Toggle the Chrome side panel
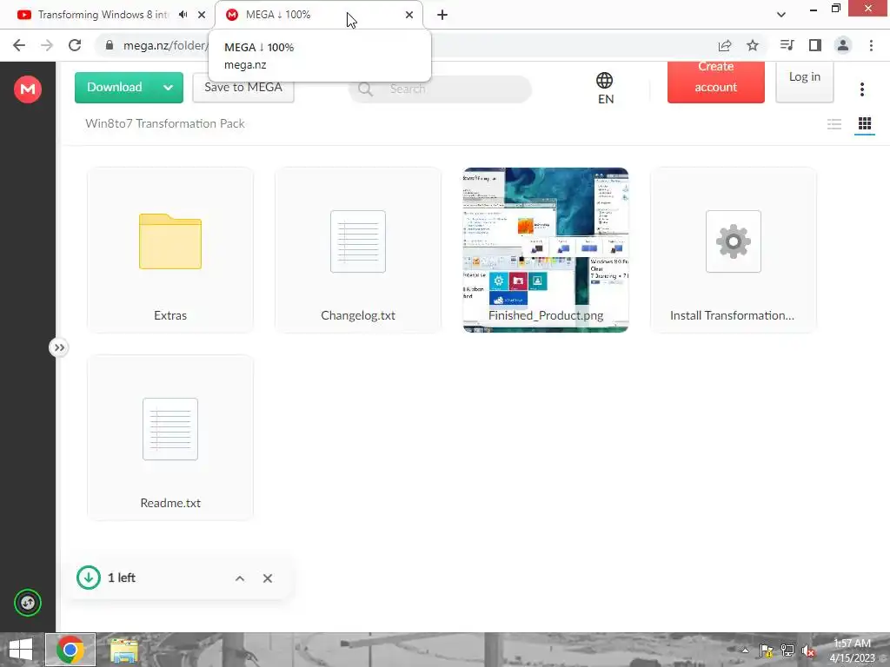The height and width of the screenshot is (667, 890). pyautogui.click(x=815, y=45)
